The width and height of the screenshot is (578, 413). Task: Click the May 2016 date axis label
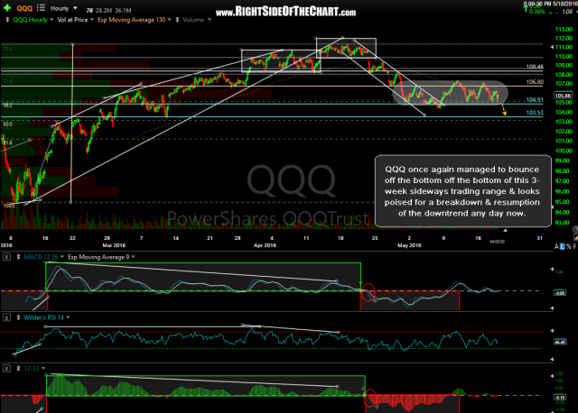coord(409,245)
